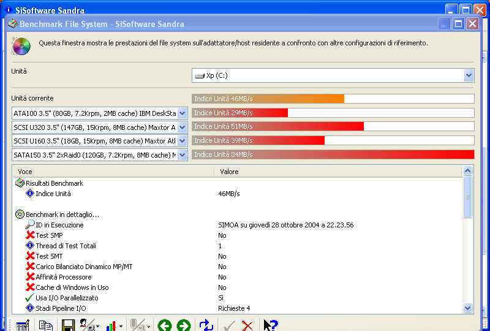Image resolution: width=490 pixels, height=331 pixels.
Task: Click the grey checkmark OK icon
Action: pyautogui.click(x=228, y=325)
